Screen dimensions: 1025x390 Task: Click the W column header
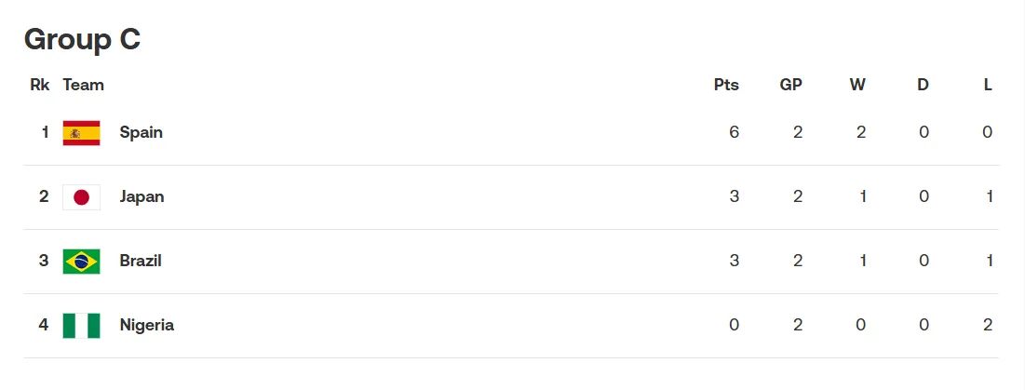click(857, 85)
